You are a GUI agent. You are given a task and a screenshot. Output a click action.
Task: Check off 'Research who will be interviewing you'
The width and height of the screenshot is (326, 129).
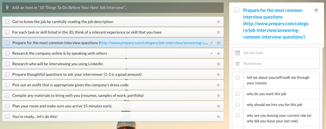(x=7, y=64)
